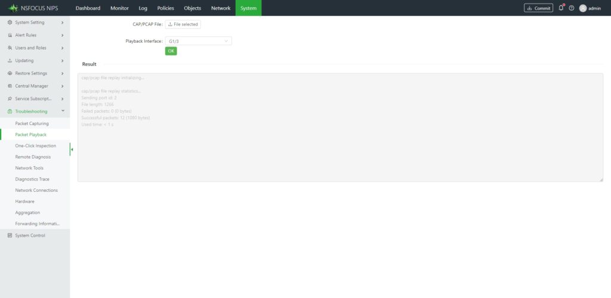Open the System menu
Viewport: 611px width, 298px height.
[249, 8]
